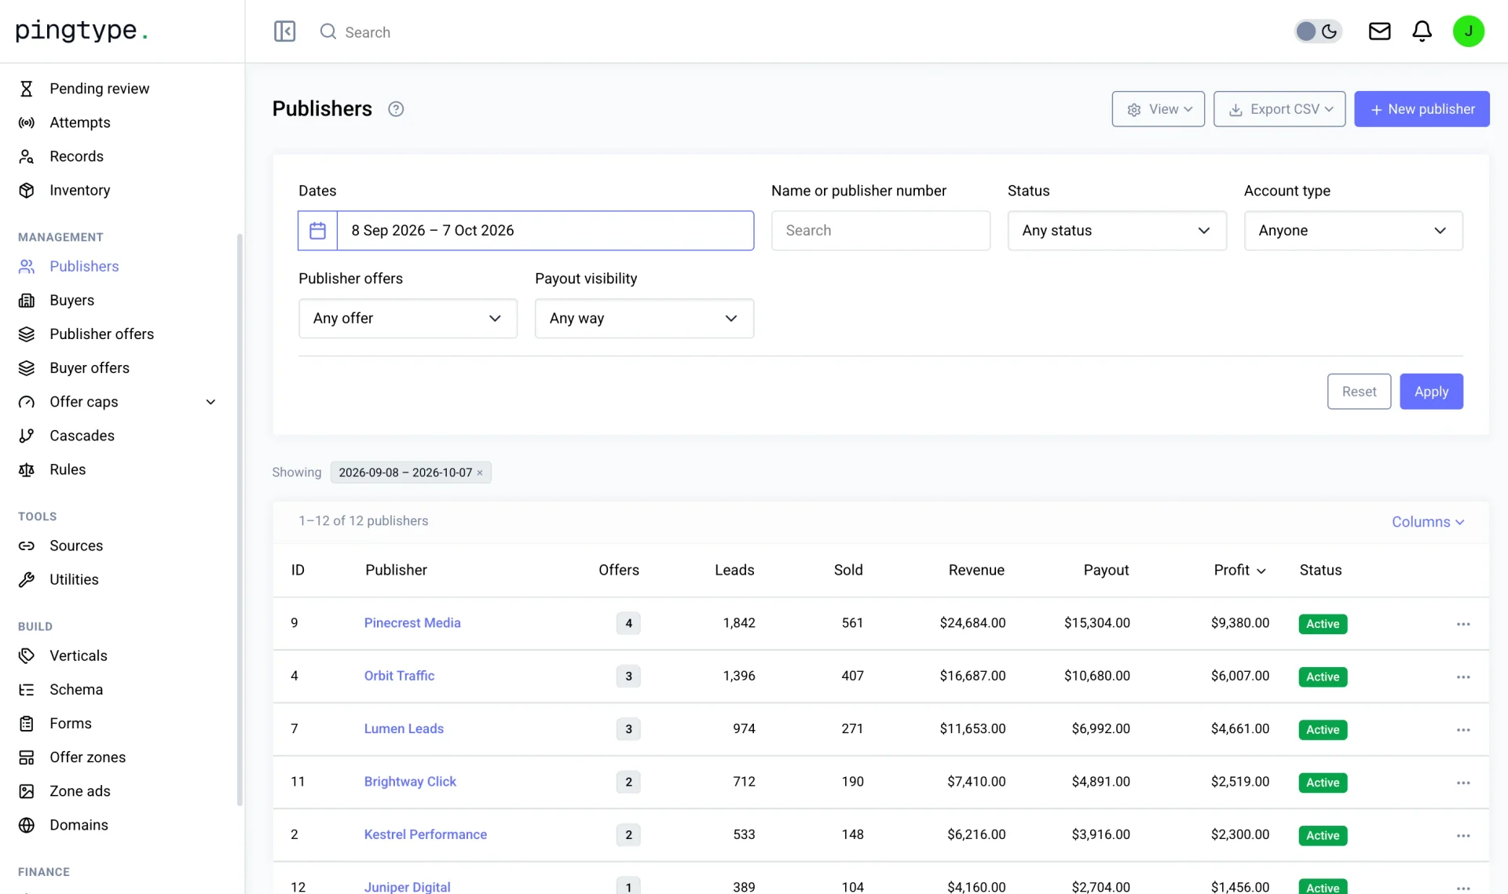Click Publisher offers layers icon

[27, 334]
